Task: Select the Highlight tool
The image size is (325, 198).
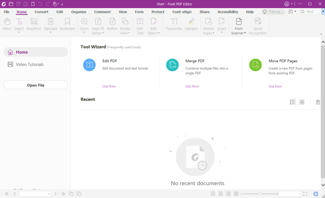Action: click(191, 24)
